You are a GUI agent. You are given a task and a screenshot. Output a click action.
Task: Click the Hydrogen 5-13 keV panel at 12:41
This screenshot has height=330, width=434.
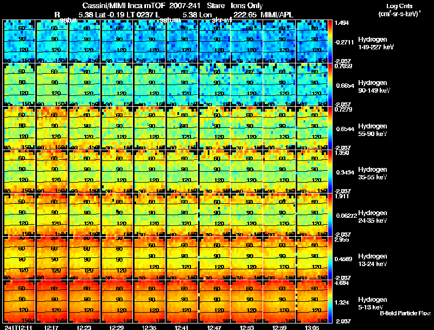[182, 301]
